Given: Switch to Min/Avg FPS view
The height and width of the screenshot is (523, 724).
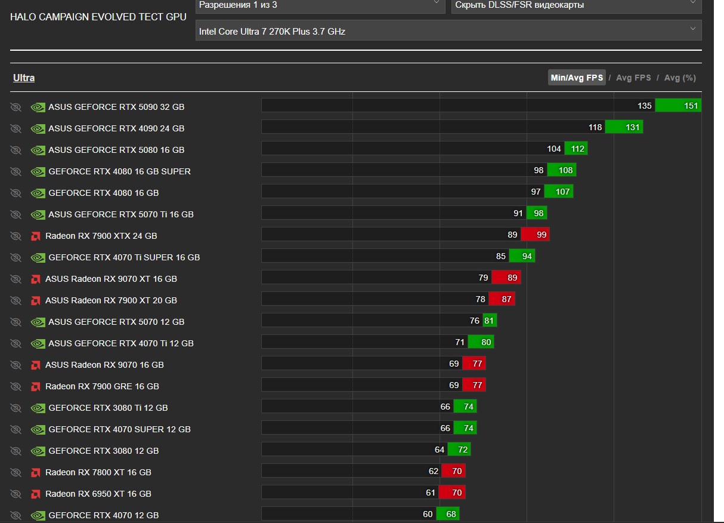Looking at the screenshot, I should (577, 78).
